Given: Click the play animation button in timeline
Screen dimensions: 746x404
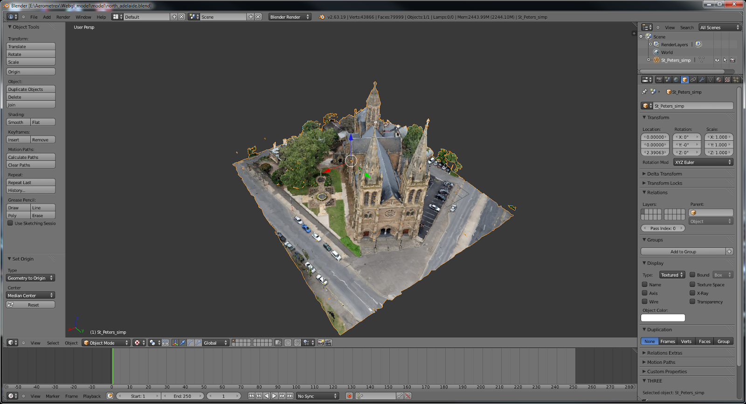Looking at the screenshot, I should coord(274,396).
